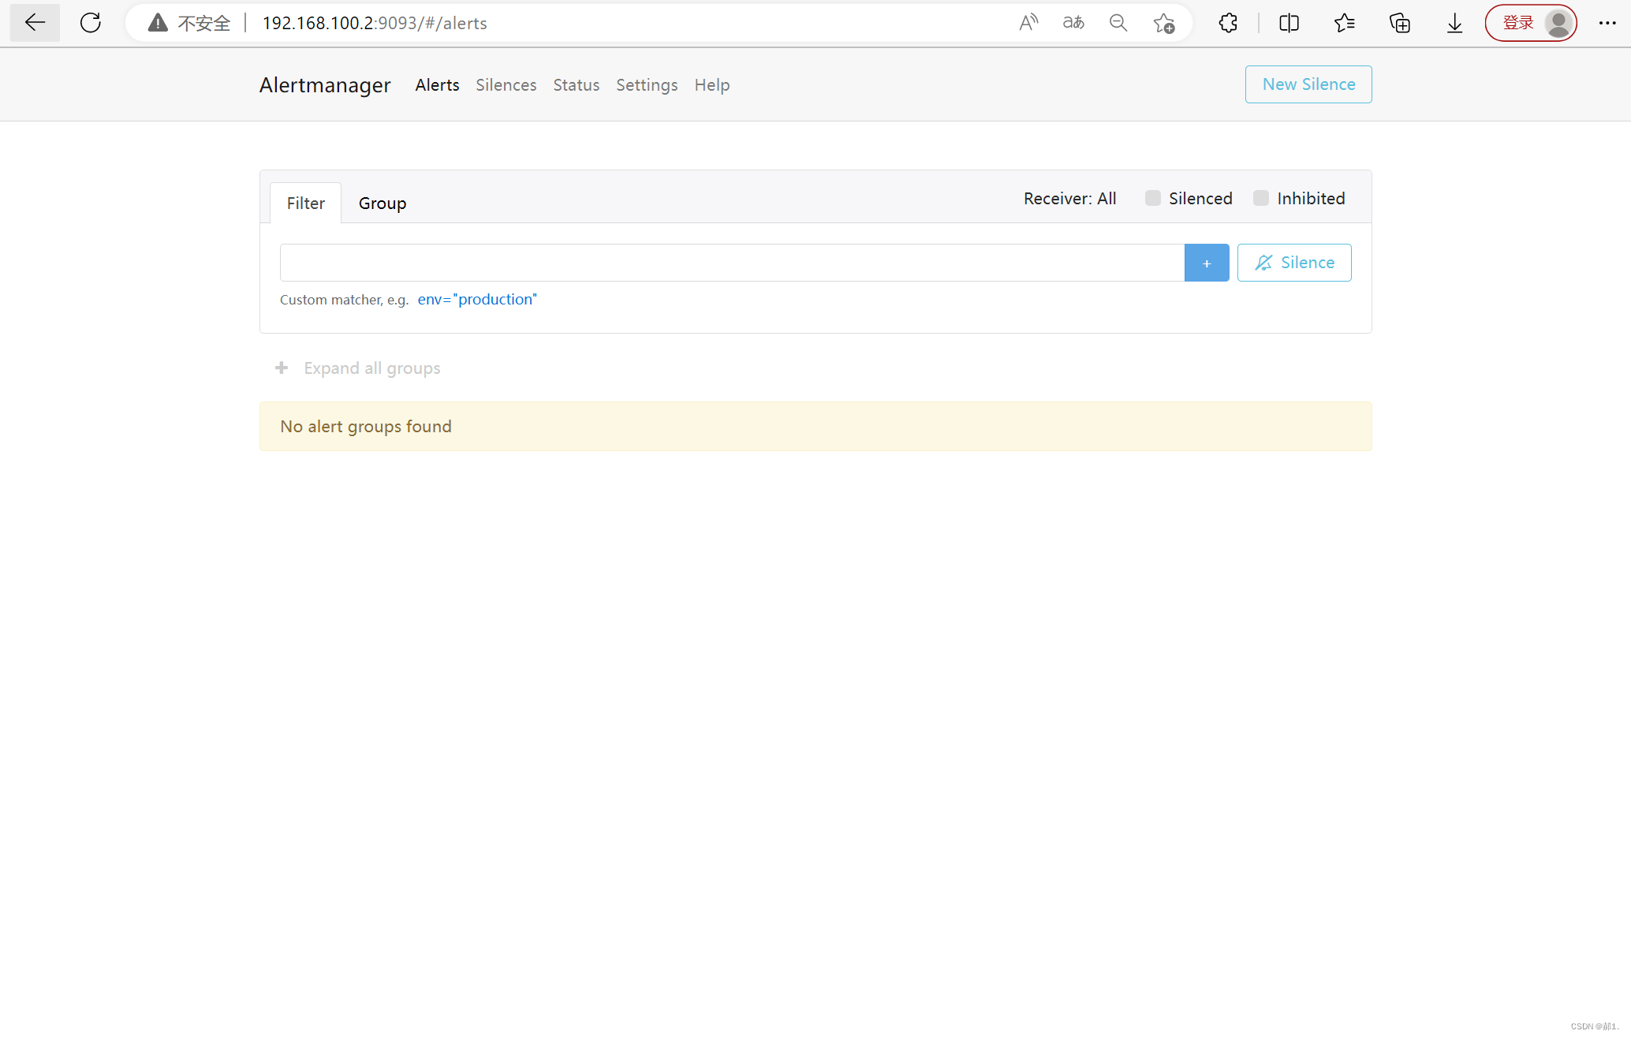The width and height of the screenshot is (1631, 1038).
Task: Click the browser back arrow icon
Action: pos(35,23)
